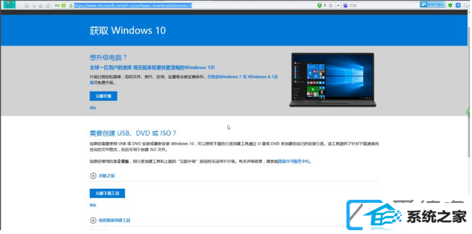472x234 pixels.
Task: Click the grid apps icon in toolbar
Action: tap(47, 6)
